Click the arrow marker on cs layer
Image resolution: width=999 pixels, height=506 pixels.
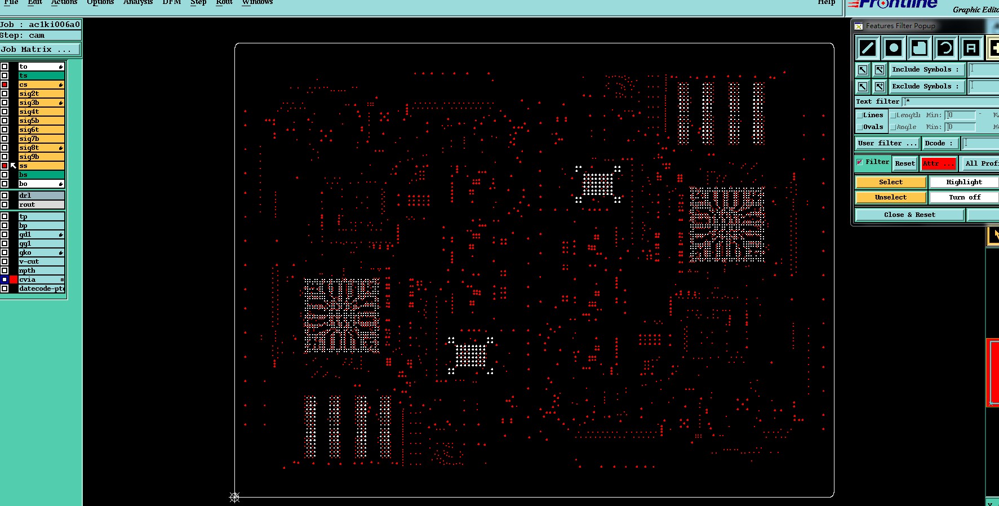pyautogui.click(x=61, y=85)
